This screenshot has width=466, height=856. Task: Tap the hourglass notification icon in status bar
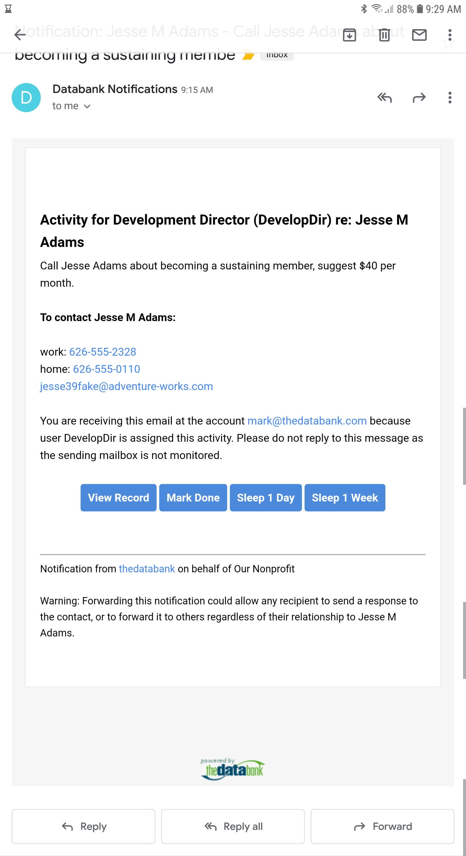pyautogui.click(x=8, y=9)
